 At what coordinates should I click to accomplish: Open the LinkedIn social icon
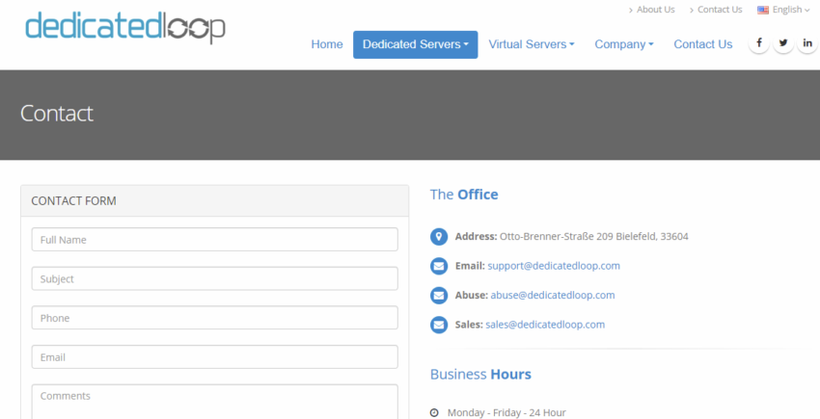click(807, 42)
